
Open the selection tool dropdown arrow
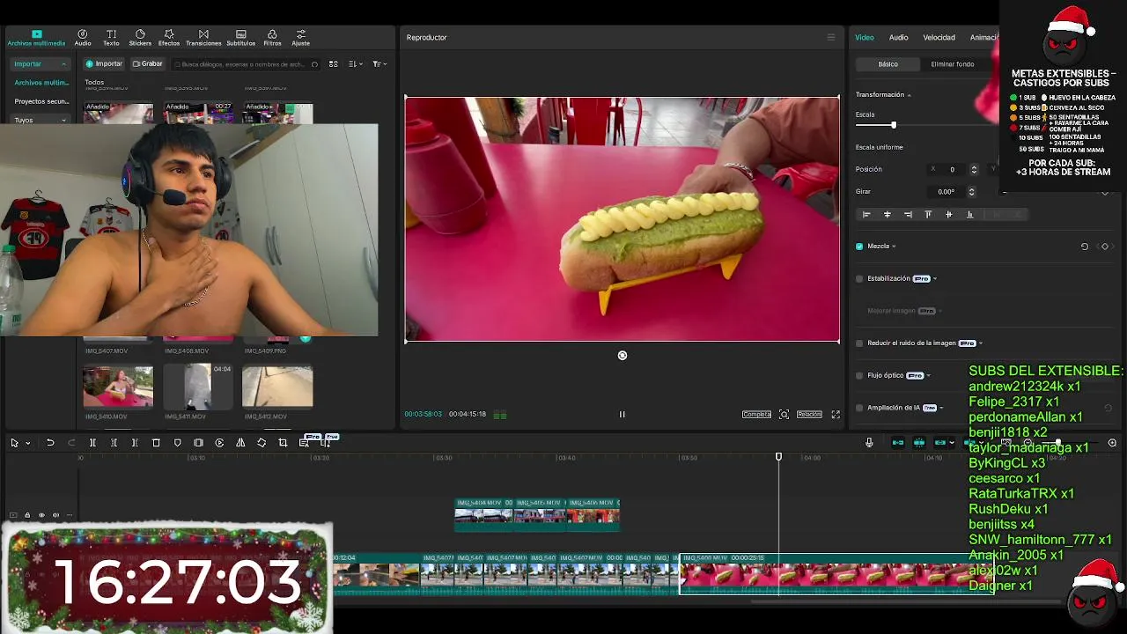coord(28,443)
